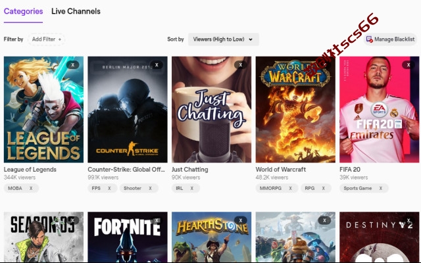Viewport: 421px width, 263px height.
Task: Hide the Just Chatting card using X
Action: coord(241,64)
